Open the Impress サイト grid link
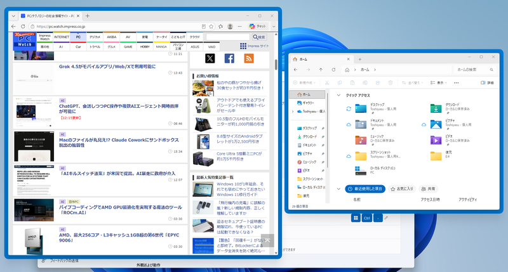 coord(255,46)
